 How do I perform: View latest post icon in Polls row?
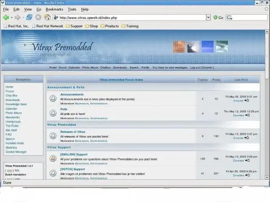(247, 115)
